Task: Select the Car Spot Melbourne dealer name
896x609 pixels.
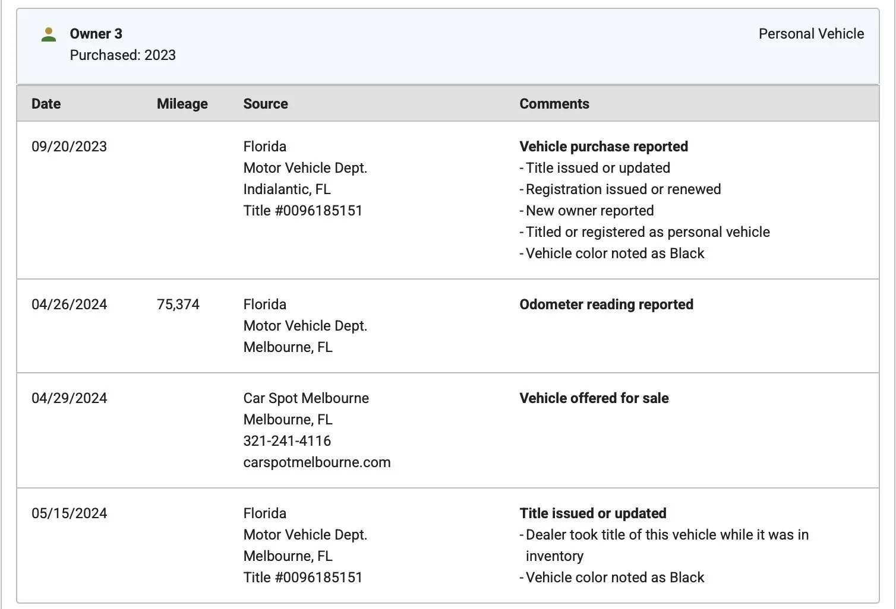Action: point(305,398)
